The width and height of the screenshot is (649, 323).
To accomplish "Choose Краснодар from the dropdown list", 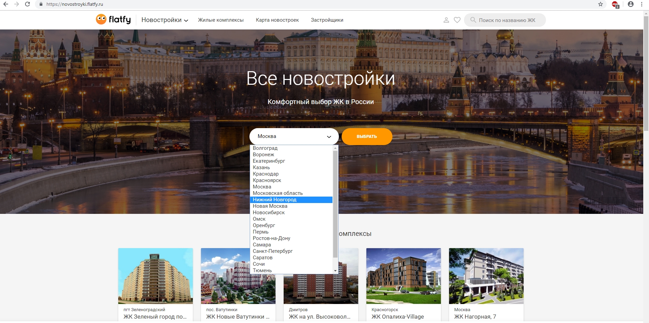I will [x=291, y=174].
